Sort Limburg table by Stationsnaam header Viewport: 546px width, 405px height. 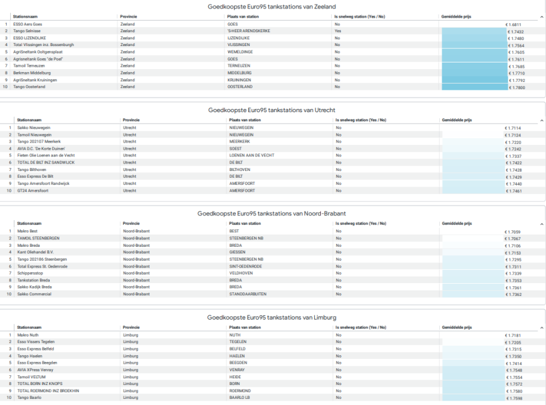coord(29,327)
